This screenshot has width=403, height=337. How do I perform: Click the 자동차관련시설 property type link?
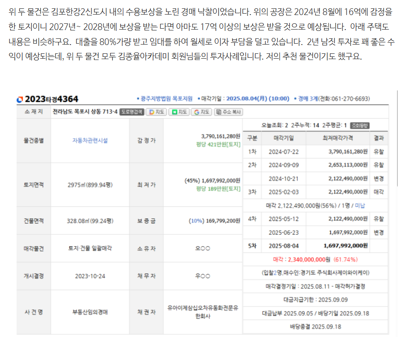pos(90,141)
